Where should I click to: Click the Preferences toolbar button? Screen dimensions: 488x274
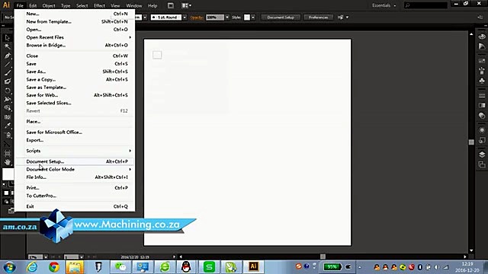(318, 18)
